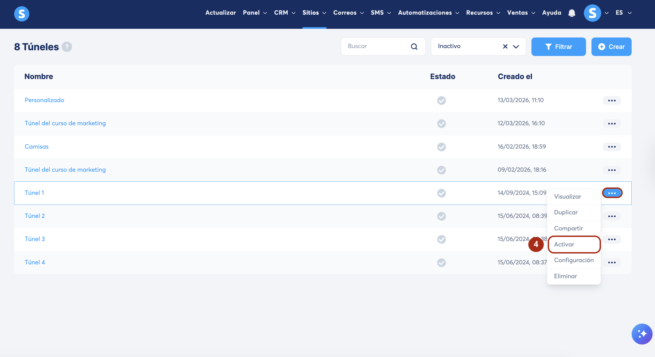Select Activar in the context menu
The width and height of the screenshot is (655, 357).
564,244
